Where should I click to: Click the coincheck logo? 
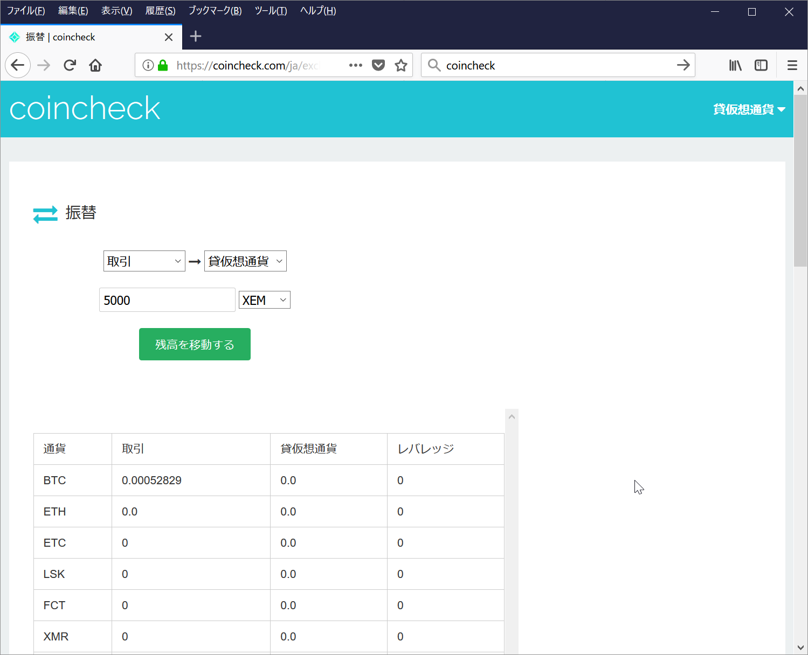(x=85, y=108)
